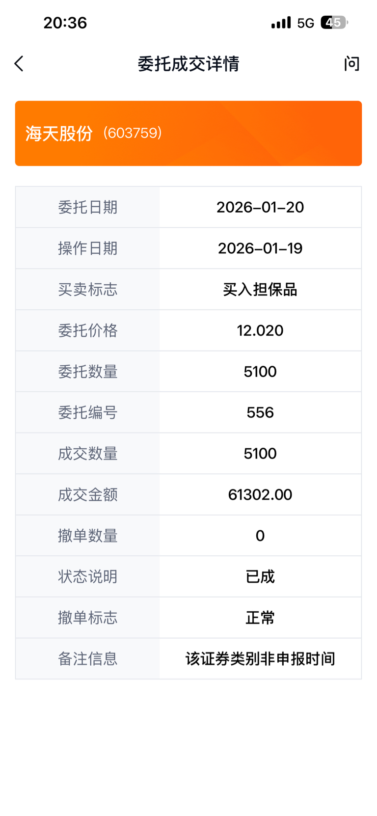Tap the 委托数量 row label
377x816 pixels.
pos(88,372)
